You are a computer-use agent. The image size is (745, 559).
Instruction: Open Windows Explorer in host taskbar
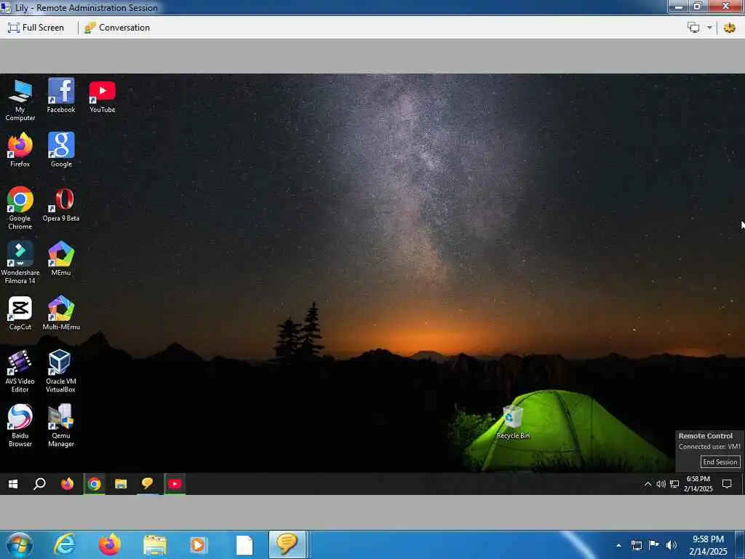(x=155, y=544)
